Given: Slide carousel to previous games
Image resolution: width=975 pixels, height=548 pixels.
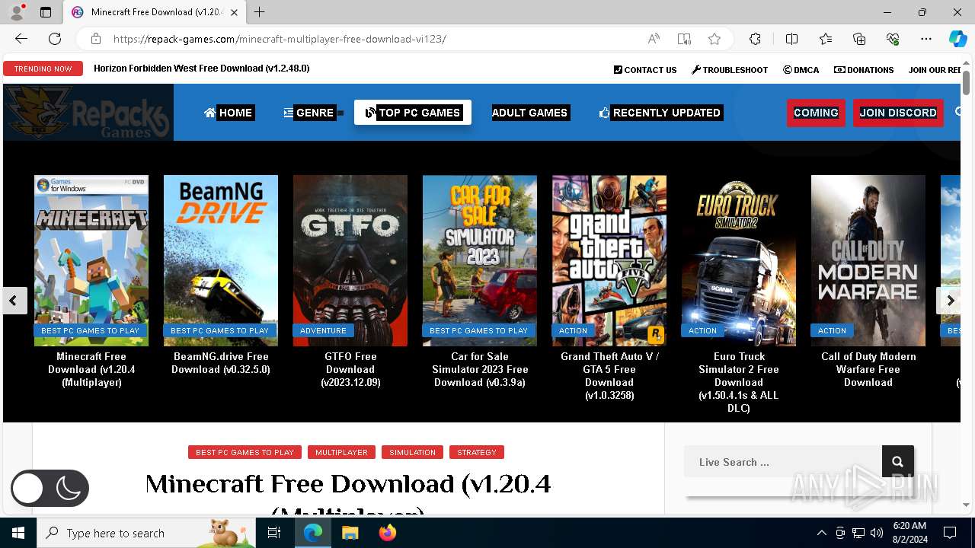Looking at the screenshot, I should tap(13, 301).
